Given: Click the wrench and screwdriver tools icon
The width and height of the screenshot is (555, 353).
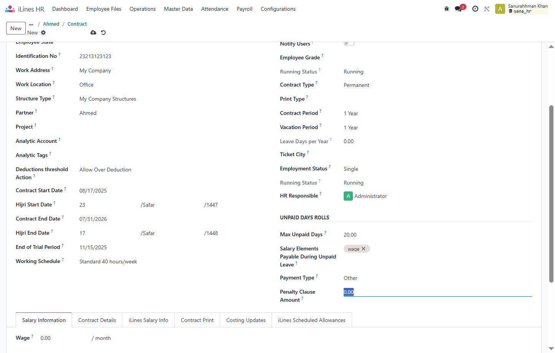Looking at the screenshot, I should (x=487, y=9).
